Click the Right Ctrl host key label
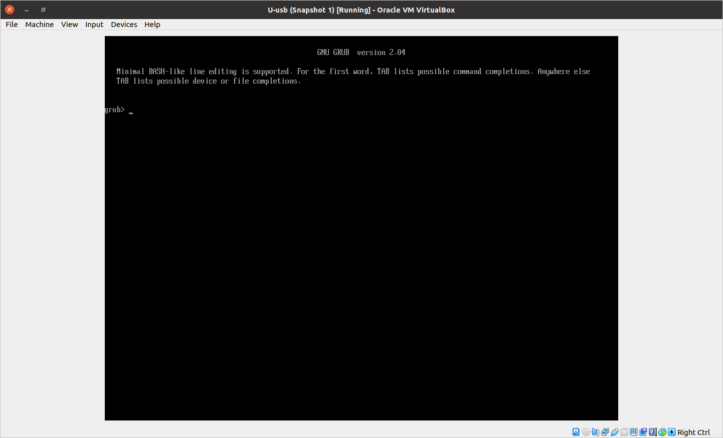 pos(693,432)
